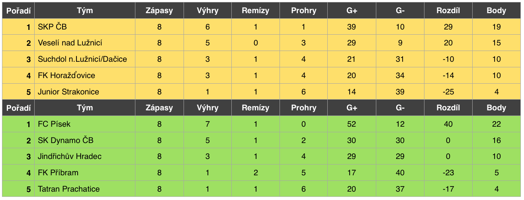Click the Body header in green table
This screenshot has width=524, height=200.
pyautogui.click(x=496, y=108)
